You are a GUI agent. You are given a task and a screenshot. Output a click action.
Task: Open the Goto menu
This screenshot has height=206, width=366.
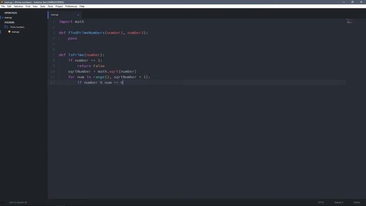click(42, 6)
